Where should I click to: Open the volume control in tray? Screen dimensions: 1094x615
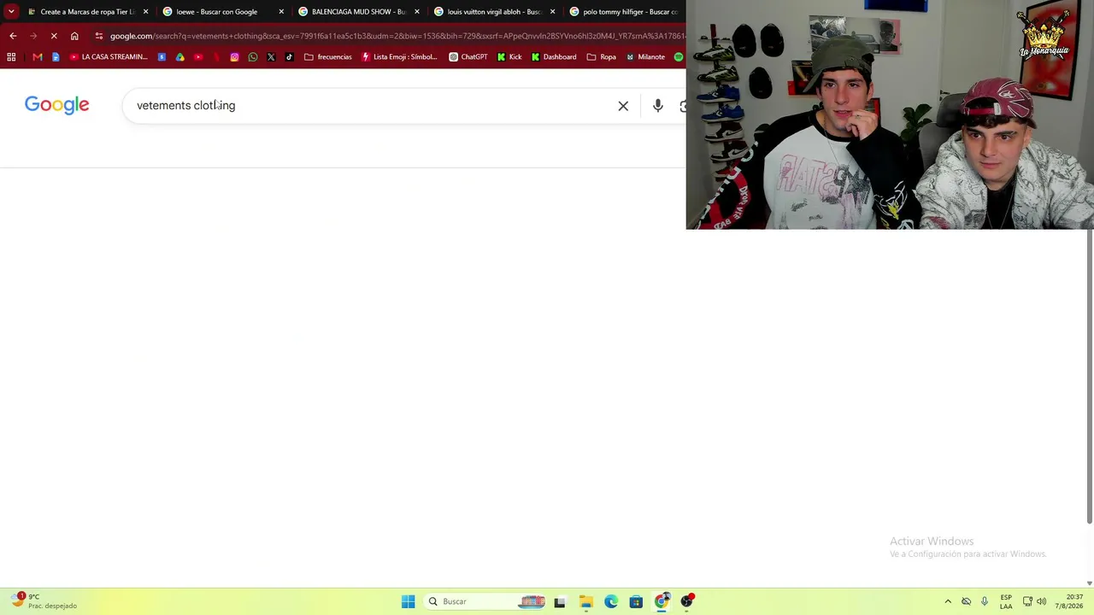pyautogui.click(x=1041, y=601)
